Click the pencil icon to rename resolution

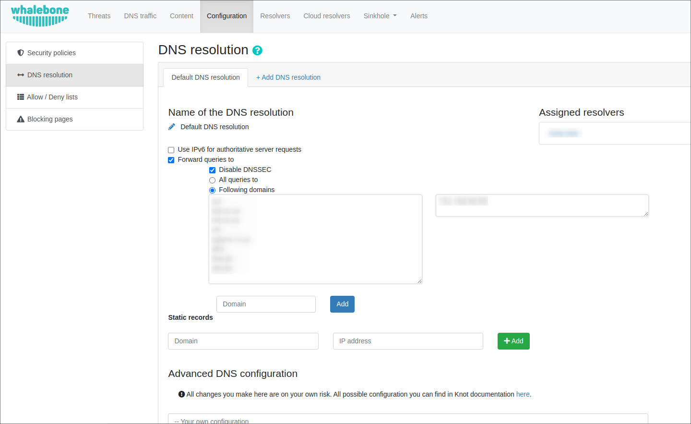tap(172, 127)
